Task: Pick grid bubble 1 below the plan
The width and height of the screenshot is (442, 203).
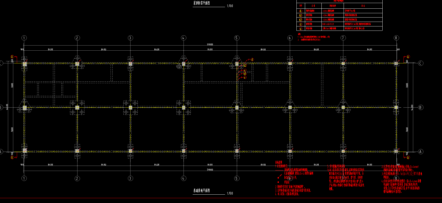Action: tap(24, 178)
